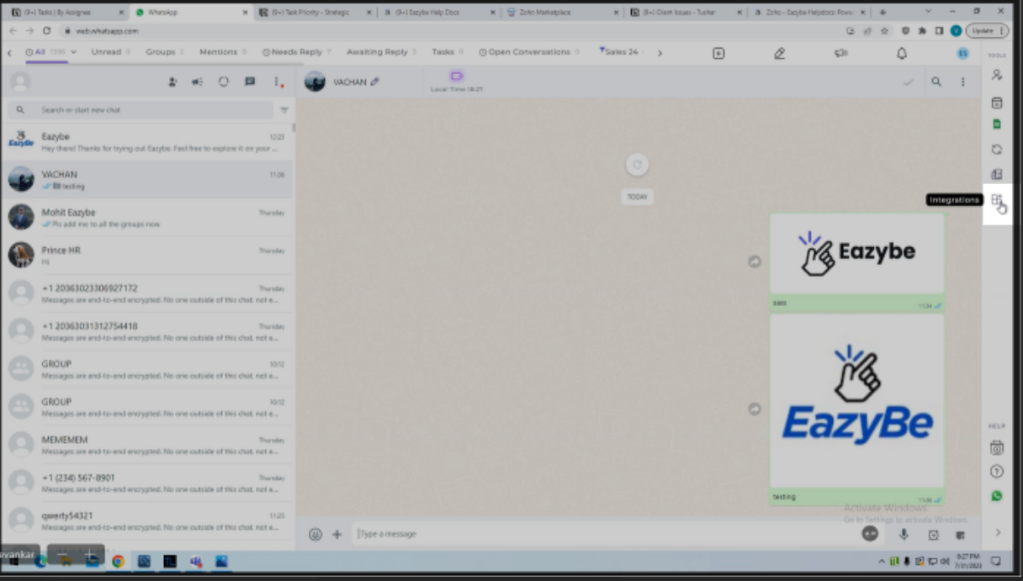1023x581 pixels.
Task: Open the Integrations panel in the right sidebar
Action: (996, 200)
